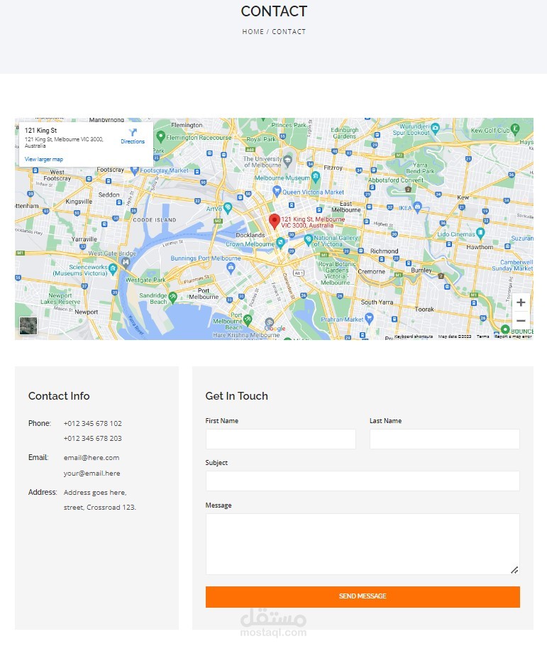This screenshot has height=651, width=547.
Task: Select the ArtVo map marker
Action: pyautogui.click(x=228, y=207)
